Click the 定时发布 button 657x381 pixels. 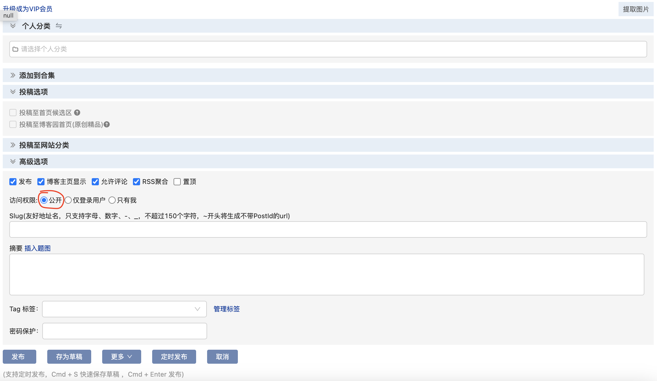coord(174,357)
